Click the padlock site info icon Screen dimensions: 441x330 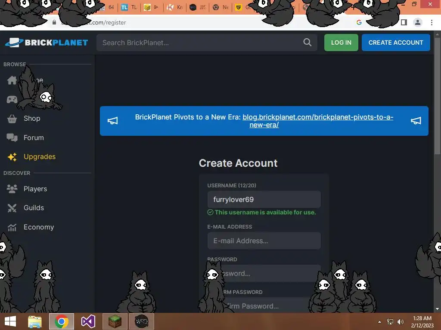click(x=54, y=22)
